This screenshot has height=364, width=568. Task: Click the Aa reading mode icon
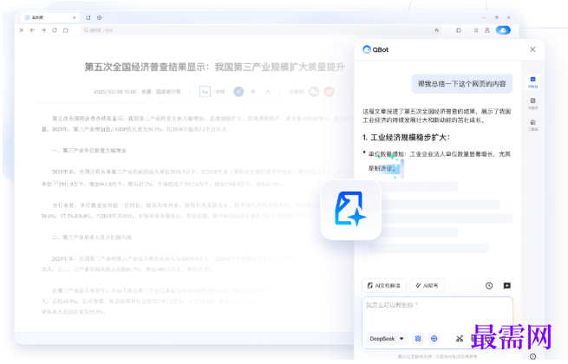pyautogui.click(x=205, y=92)
